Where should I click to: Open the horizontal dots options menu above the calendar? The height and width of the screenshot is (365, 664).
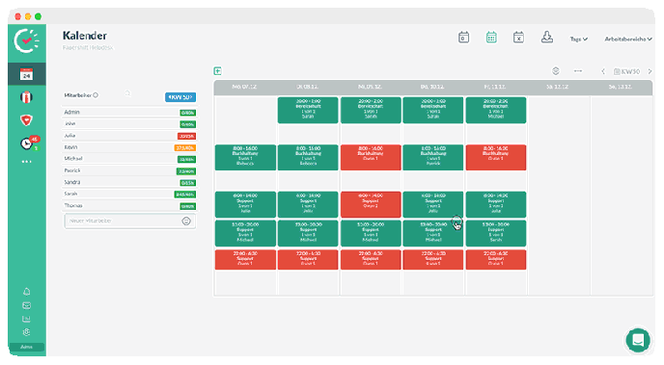tap(578, 71)
